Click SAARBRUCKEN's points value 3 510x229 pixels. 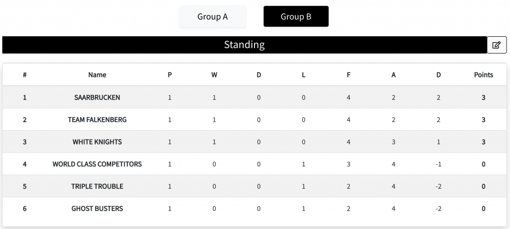click(483, 97)
